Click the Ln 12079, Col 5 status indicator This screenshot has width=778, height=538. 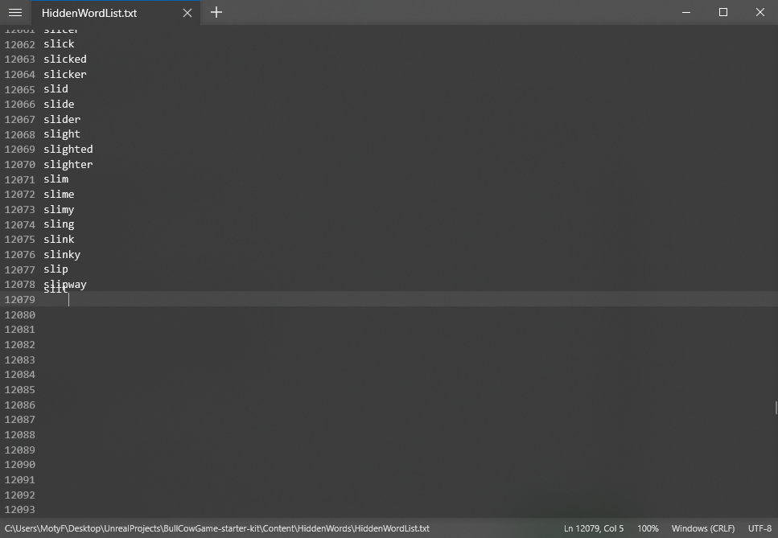(593, 528)
